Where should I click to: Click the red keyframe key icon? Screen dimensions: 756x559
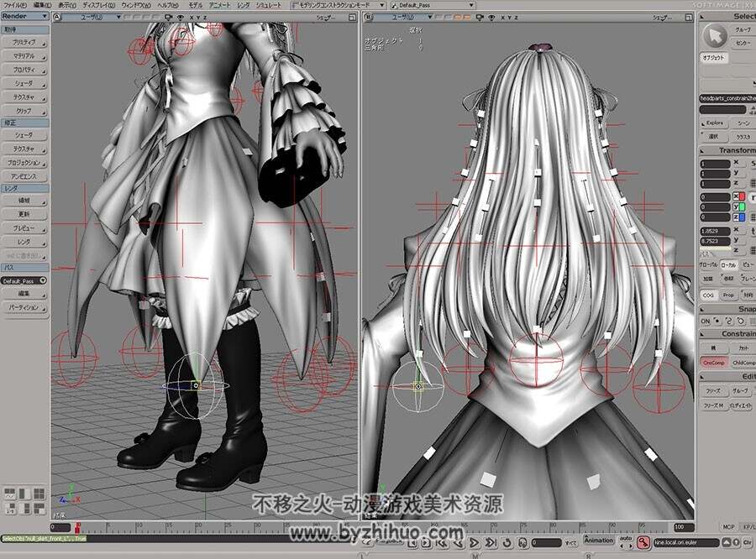[x=643, y=542]
